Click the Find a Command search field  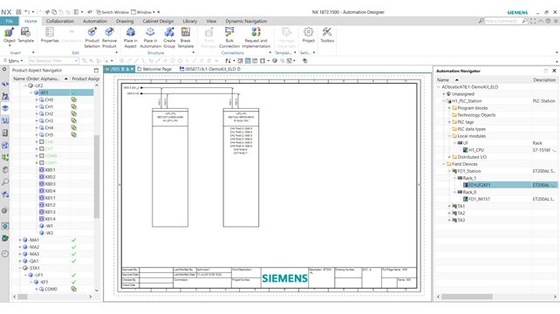click(503, 21)
